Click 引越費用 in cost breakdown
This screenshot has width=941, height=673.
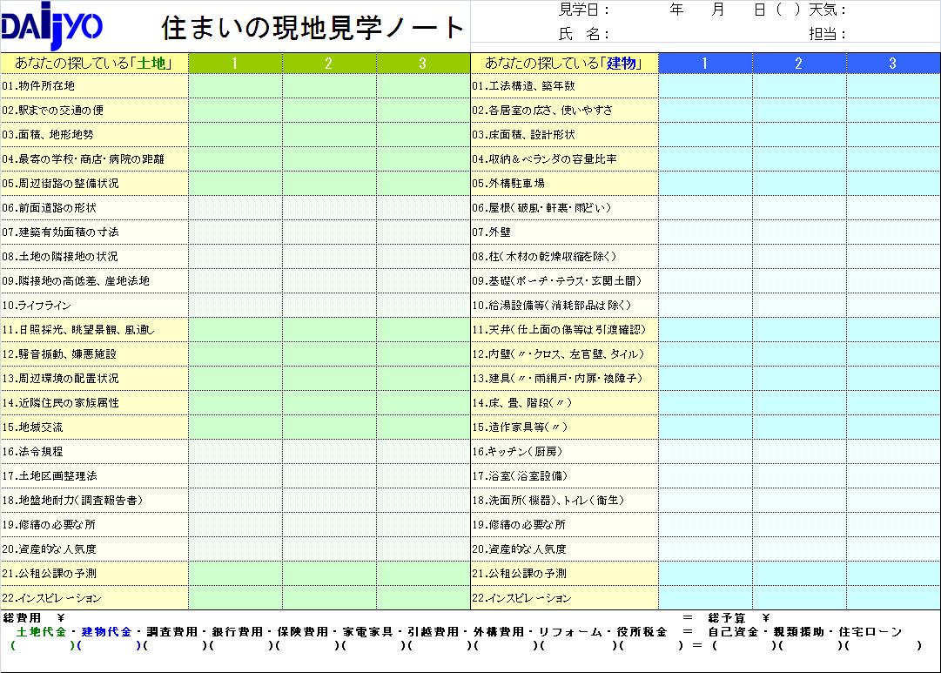click(x=434, y=631)
